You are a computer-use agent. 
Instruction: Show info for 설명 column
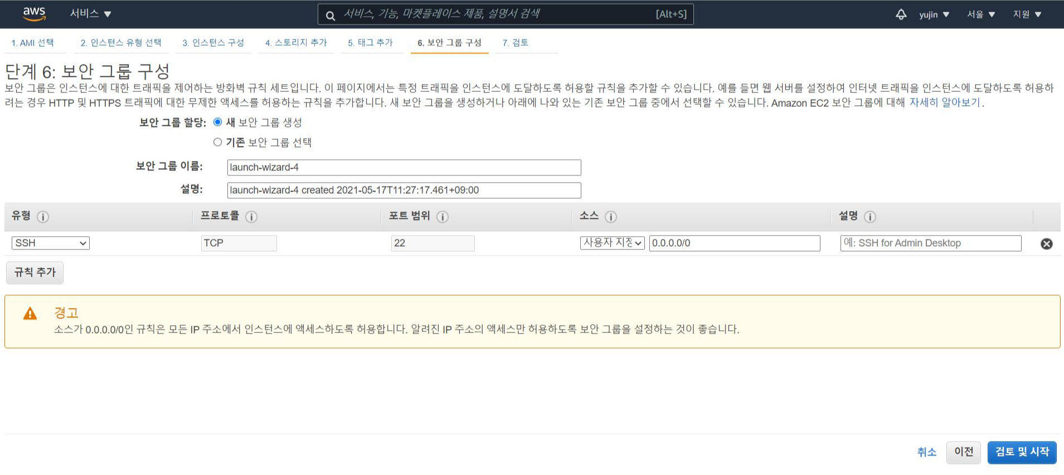tap(870, 217)
